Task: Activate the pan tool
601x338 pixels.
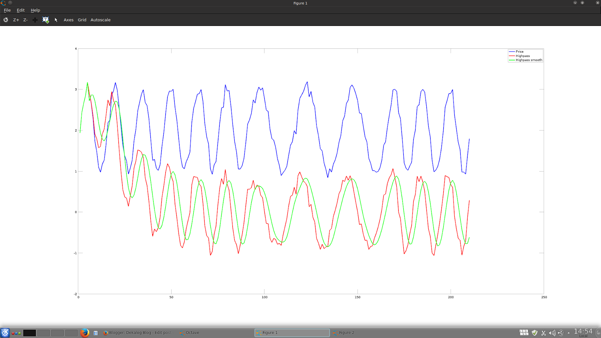Action: 35,20
